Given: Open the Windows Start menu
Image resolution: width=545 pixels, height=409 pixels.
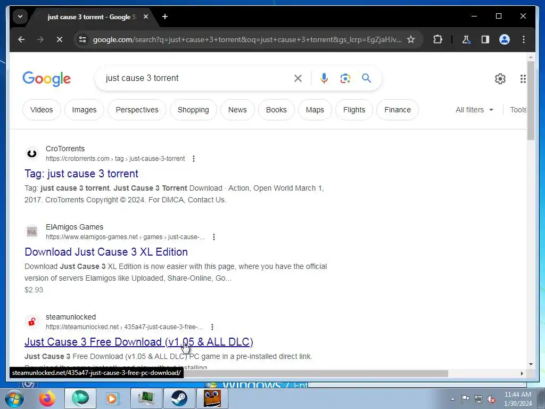Looking at the screenshot, I should (14, 398).
